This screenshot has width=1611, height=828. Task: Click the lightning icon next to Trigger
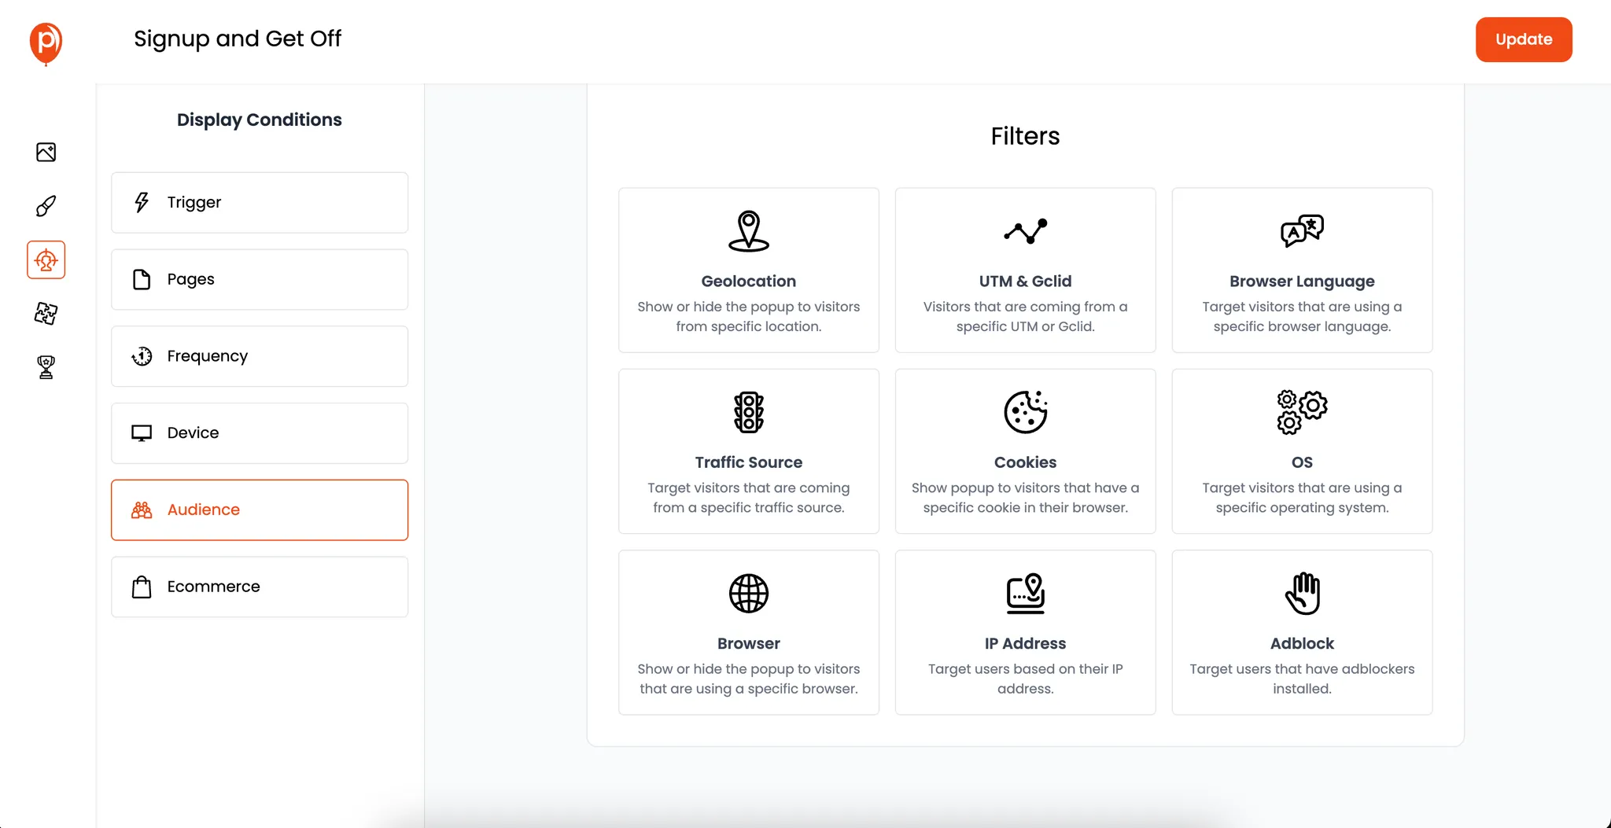[x=142, y=202]
